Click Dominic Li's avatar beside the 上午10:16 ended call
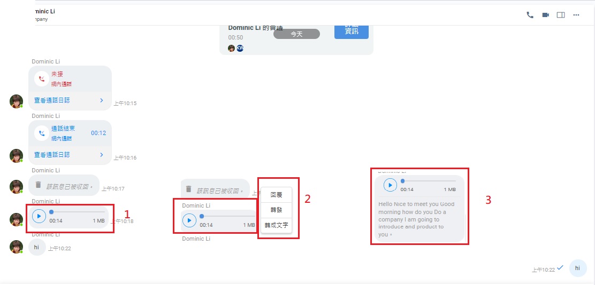This screenshot has height=285, width=595. pos(16,155)
